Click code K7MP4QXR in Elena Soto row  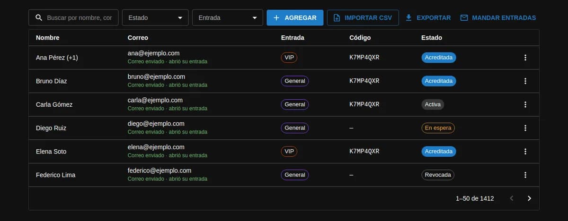(364, 152)
